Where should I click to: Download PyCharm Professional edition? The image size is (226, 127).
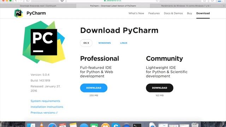coord(94,88)
